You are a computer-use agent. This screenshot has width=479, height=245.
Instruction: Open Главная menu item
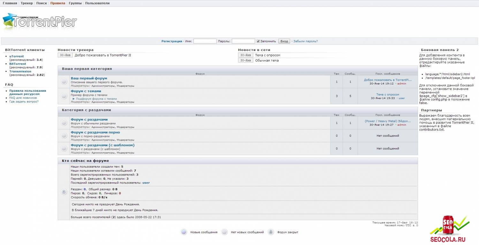pyautogui.click(x=10, y=3)
